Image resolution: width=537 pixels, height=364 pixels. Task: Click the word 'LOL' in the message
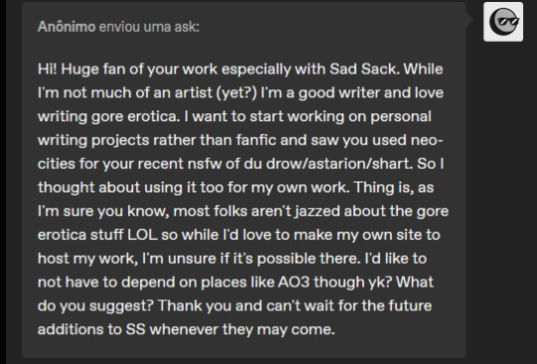click(x=142, y=235)
